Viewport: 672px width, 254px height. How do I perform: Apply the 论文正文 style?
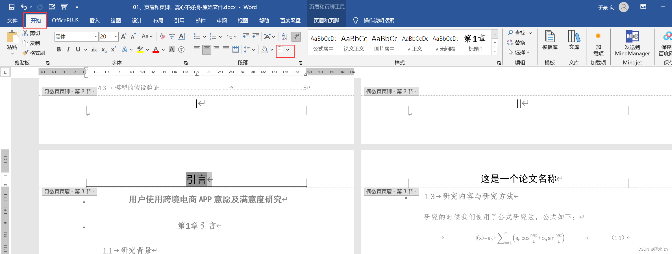(x=354, y=43)
